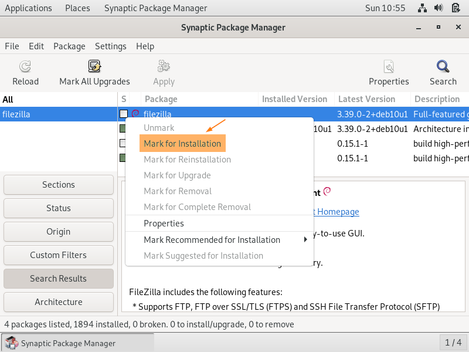Expand Mark Recommended for Installation submenu arrow
Screen dimensions: 469x352
305,239
